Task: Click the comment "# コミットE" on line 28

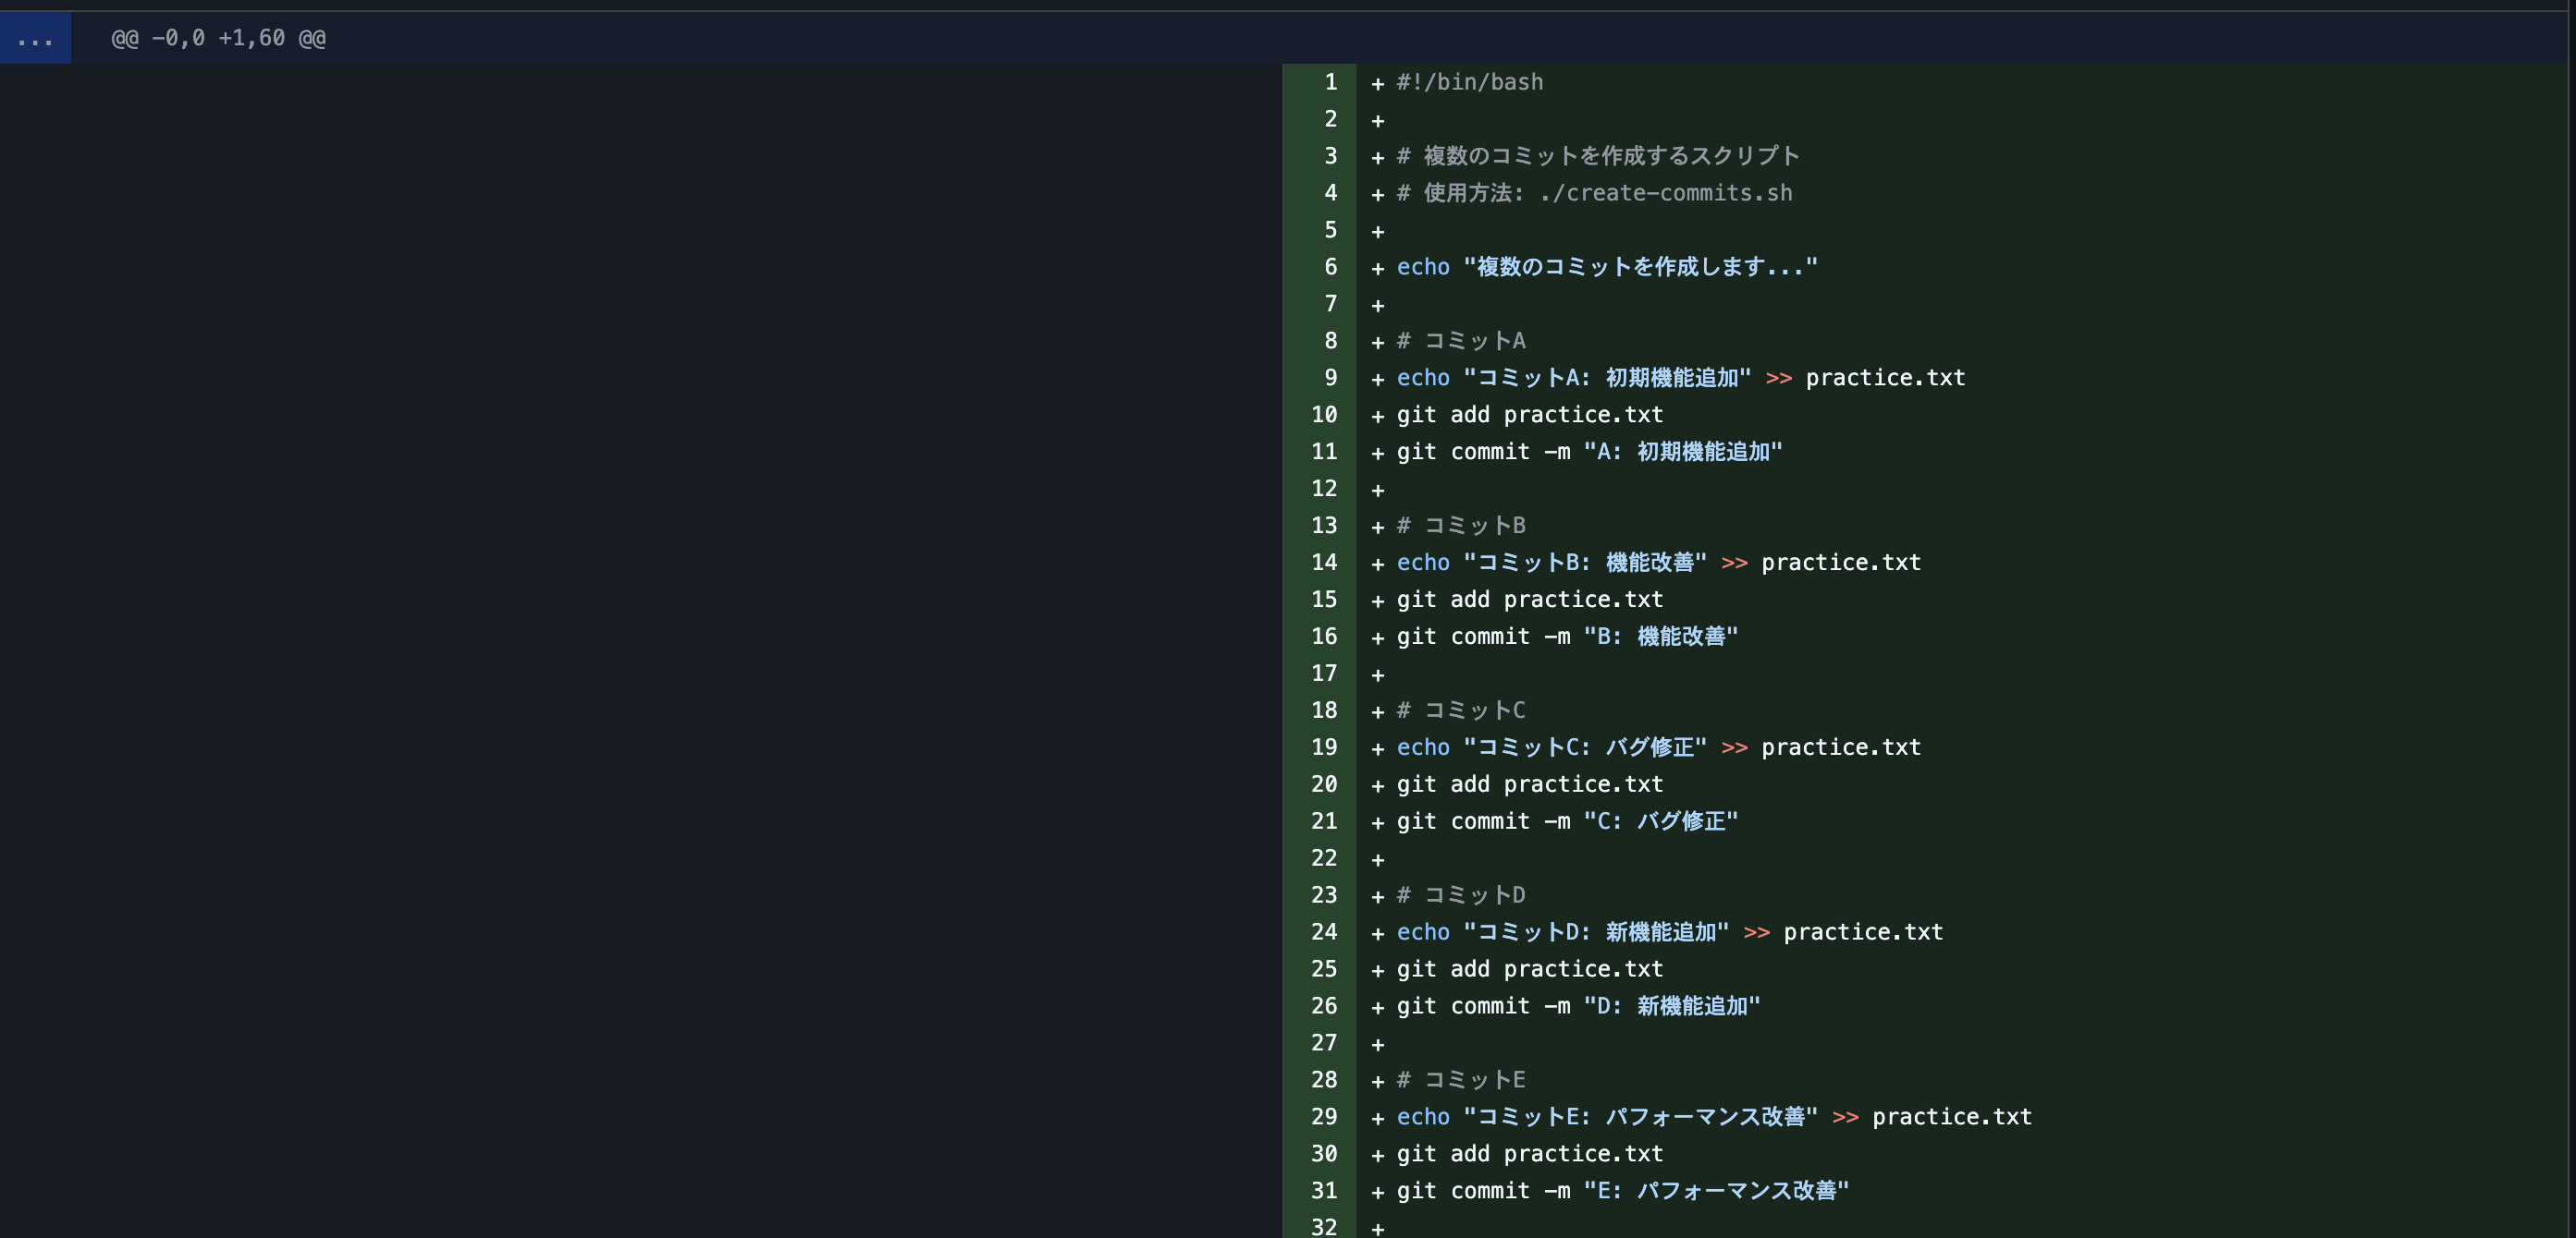Action: [x=1460, y=1079]
